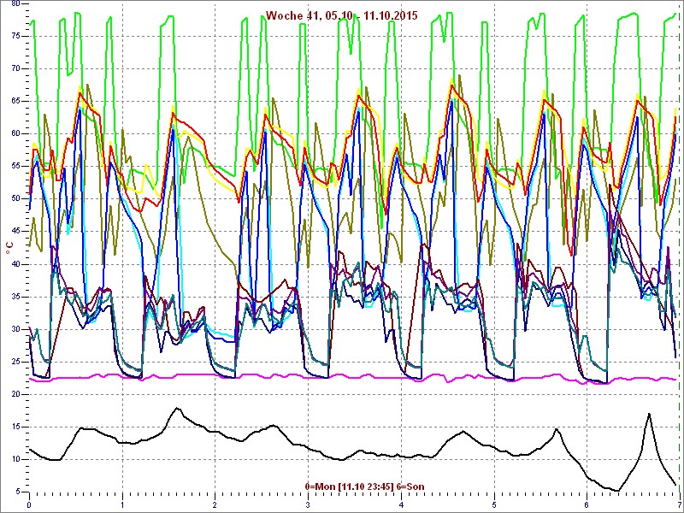Select day "3" on the day axis
Viewport: 684px width, 513px height.
pyautogui.click(x=309, y=505)
